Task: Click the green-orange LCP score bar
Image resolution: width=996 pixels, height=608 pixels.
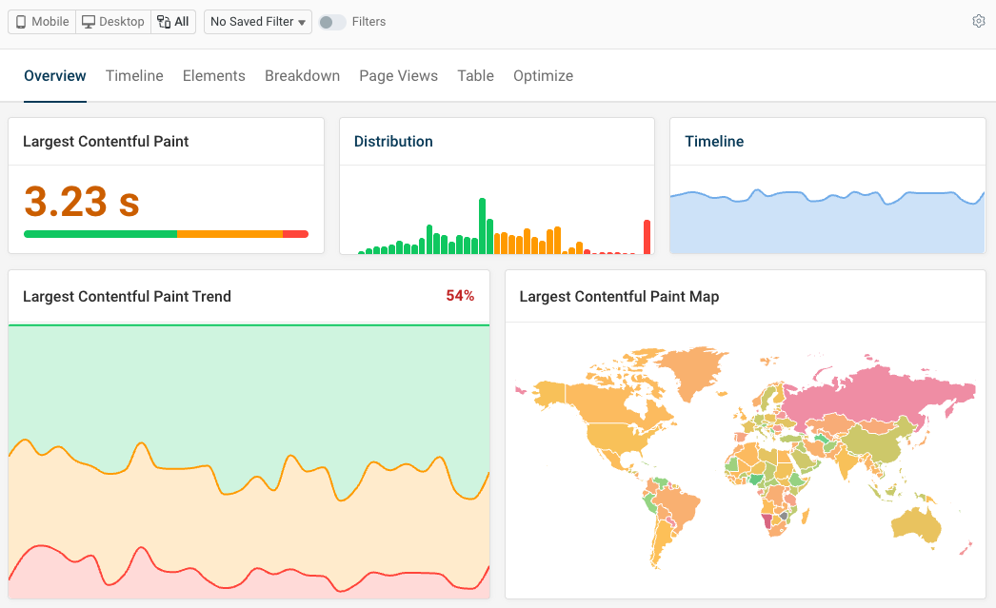Action: pos(167,234)
